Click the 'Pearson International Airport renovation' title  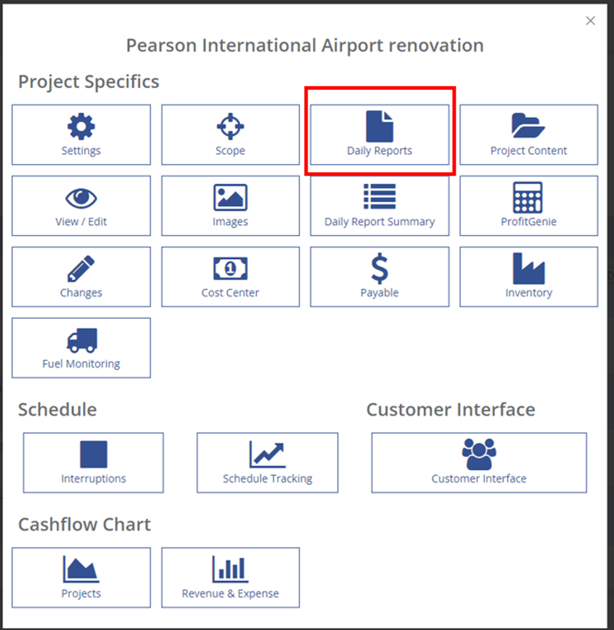pyautogui.click(x=305, y=45)
